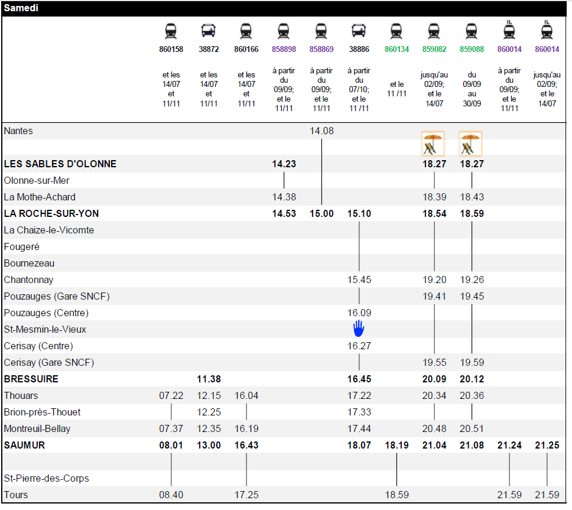Select green train number 859082
This screenshot has width=572, height=510.
point(434,49)
